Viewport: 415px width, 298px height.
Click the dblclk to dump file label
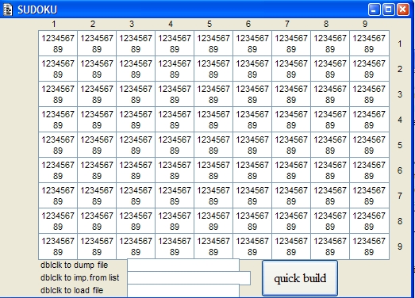click(74, 265)
